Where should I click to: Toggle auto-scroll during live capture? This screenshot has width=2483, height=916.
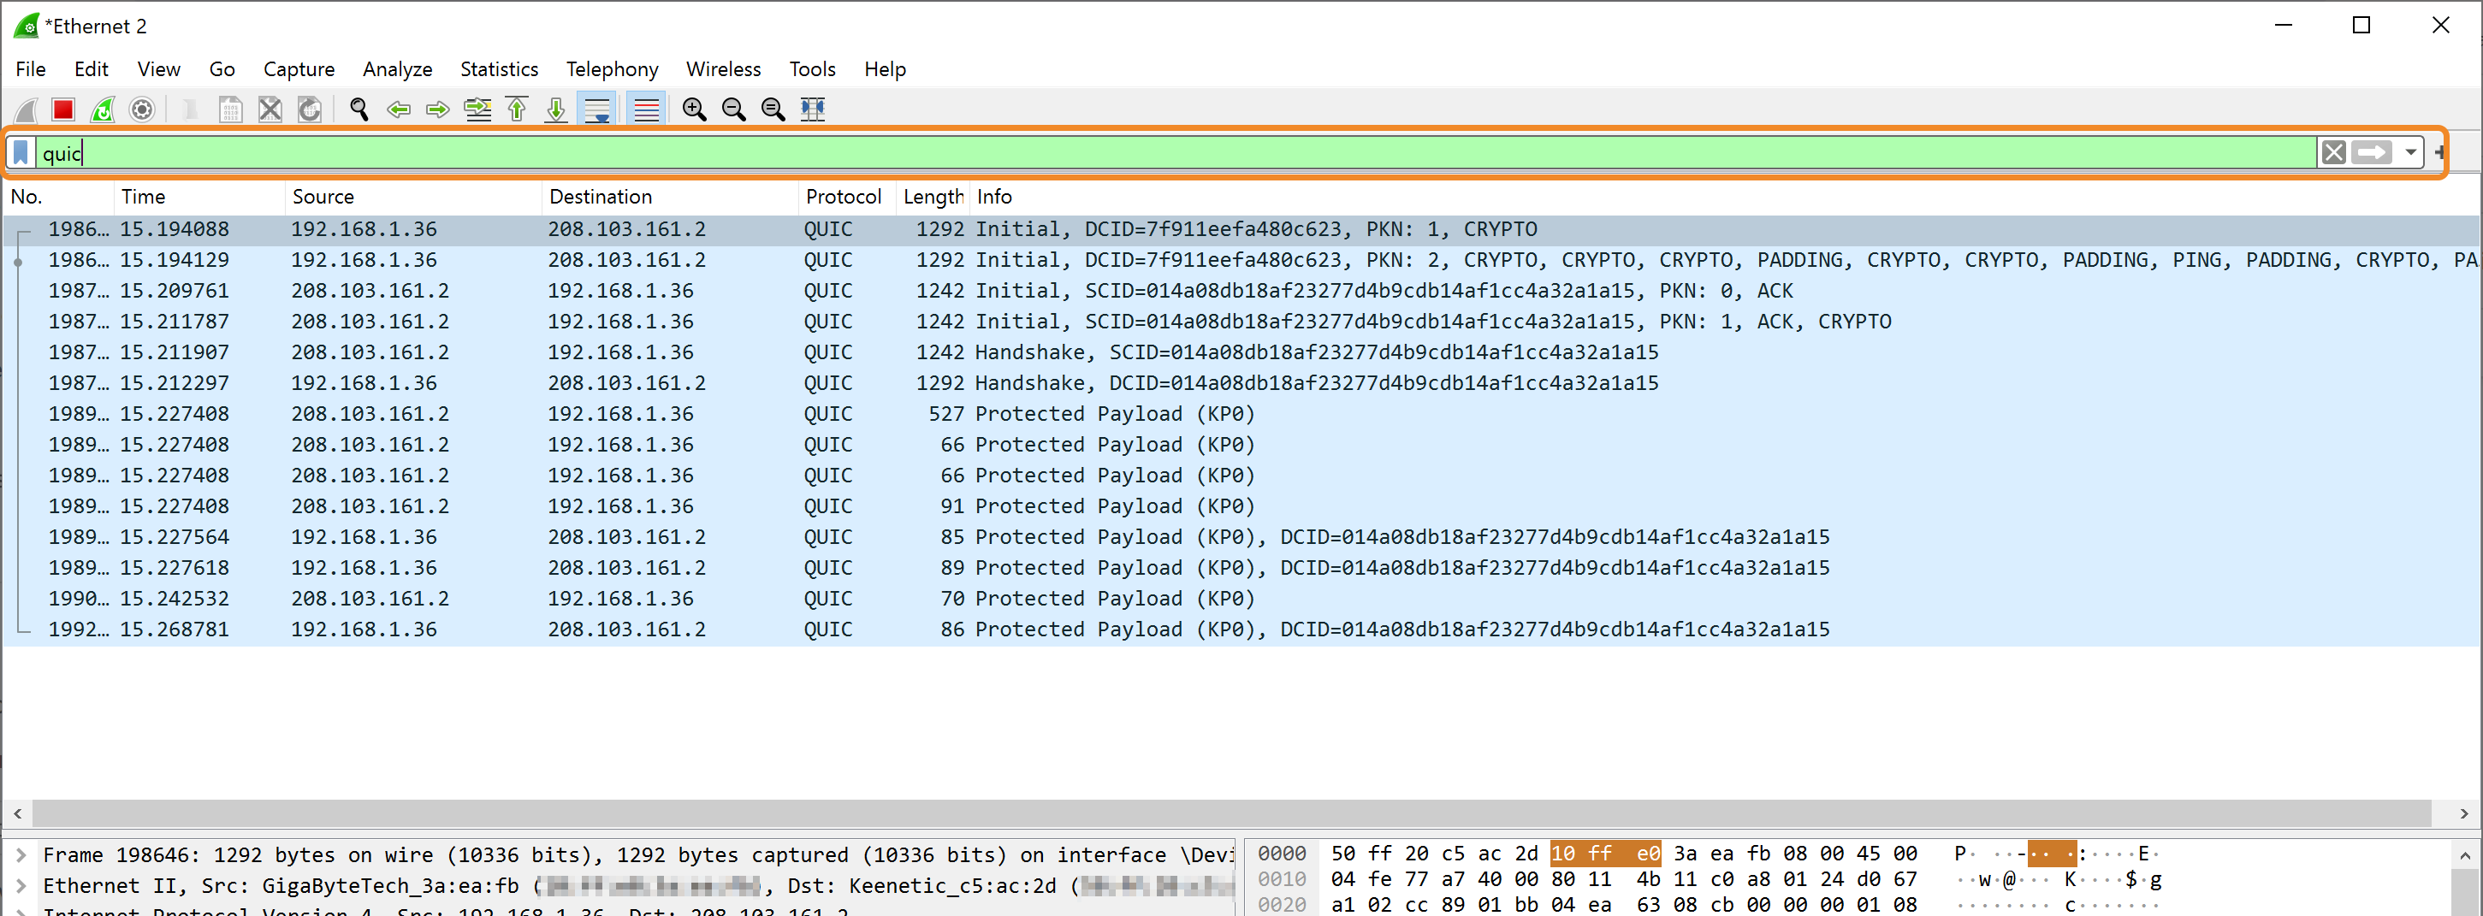(597, 109)
